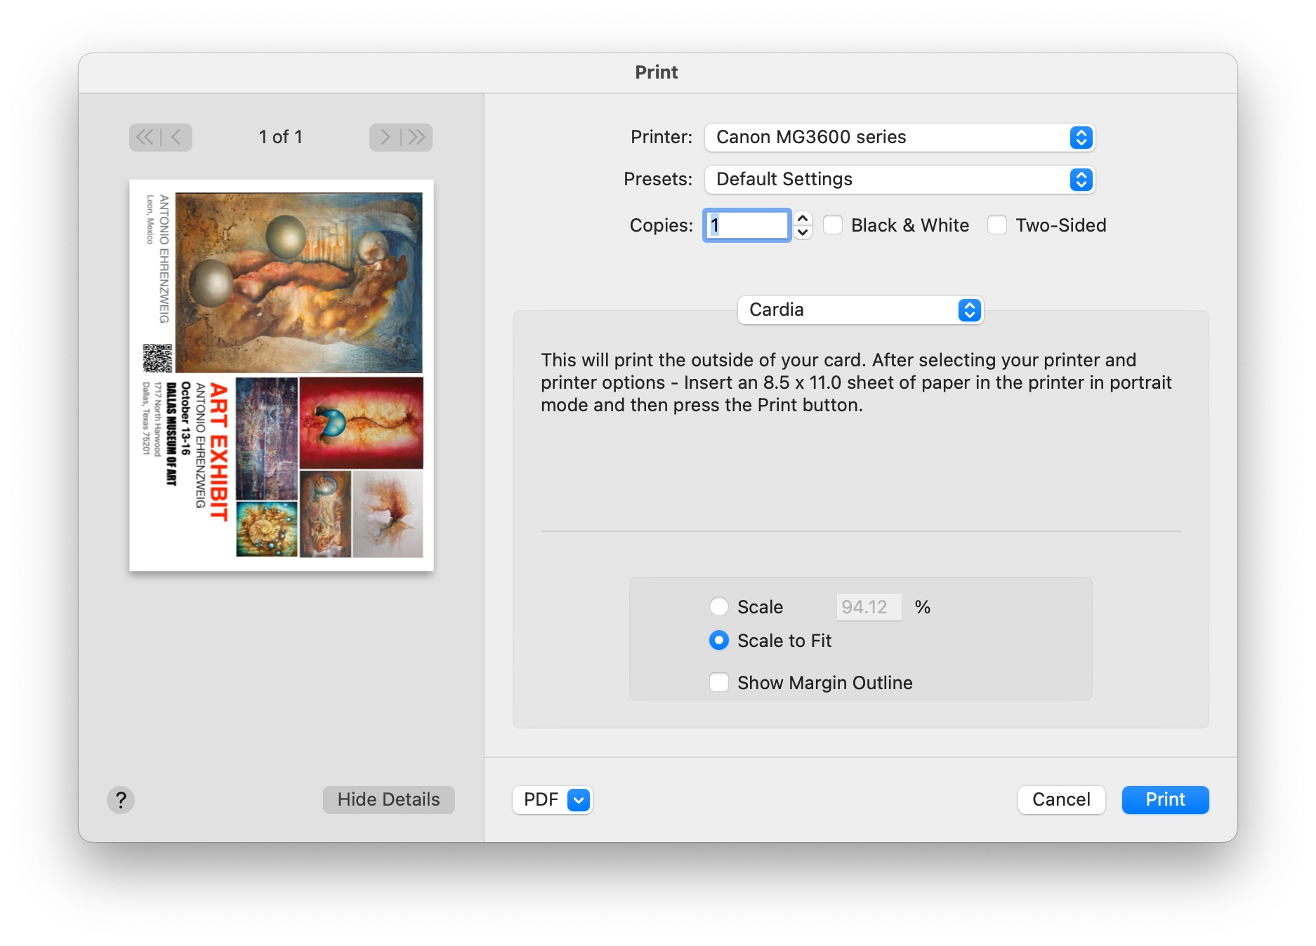The height and width of the screenshot is (946, 1316).
Task: Click the card printing instructions text
Action: pos(856,382)
